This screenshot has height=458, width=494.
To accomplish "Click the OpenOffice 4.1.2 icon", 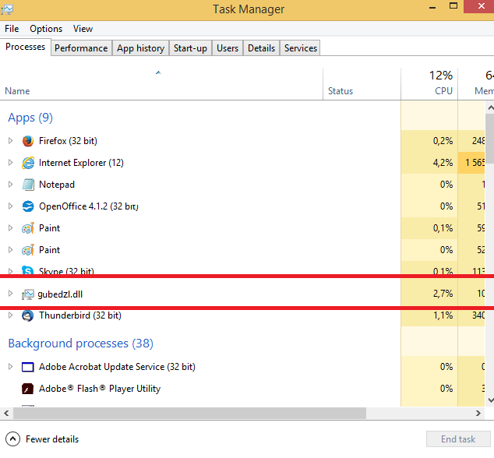I will tap(28, 206).
